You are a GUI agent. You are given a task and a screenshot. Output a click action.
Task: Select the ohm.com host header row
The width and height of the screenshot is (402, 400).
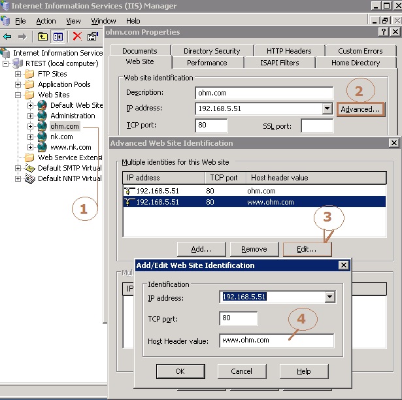(254, 191)
